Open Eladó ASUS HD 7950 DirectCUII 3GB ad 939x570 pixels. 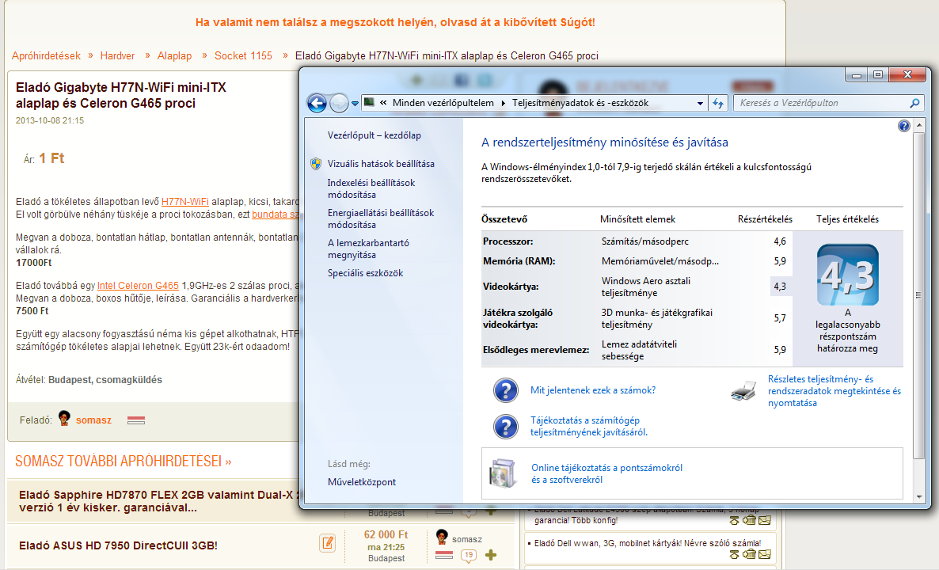[118, 545]
